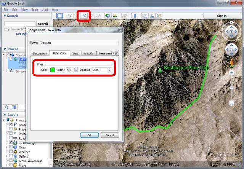Expand the Gallery layer node
The image size is (244, 169).
[x=7, y=156]
